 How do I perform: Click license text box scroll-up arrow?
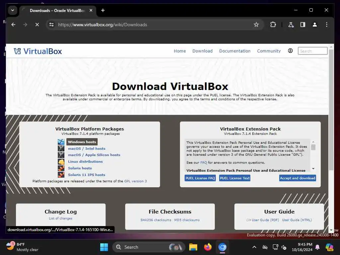coord(313,142)
